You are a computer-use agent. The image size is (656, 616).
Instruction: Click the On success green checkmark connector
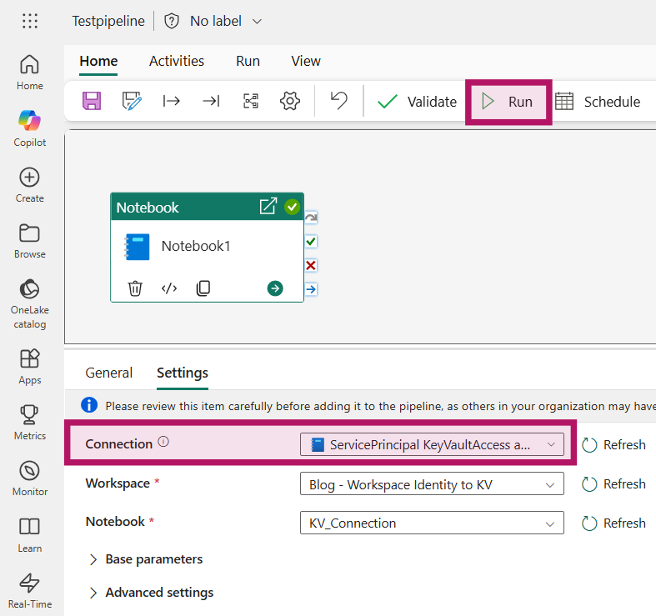click(x=311, y=242)
